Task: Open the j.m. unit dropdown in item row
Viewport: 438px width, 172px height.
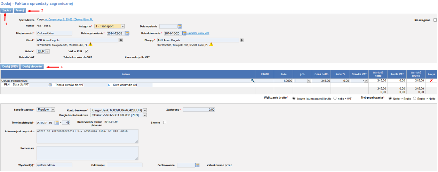Action: [302, 80]
